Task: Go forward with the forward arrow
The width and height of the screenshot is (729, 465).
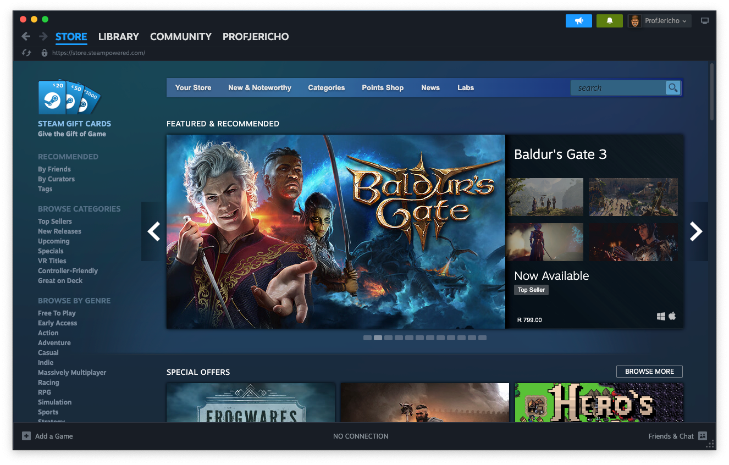Action: 43,36
